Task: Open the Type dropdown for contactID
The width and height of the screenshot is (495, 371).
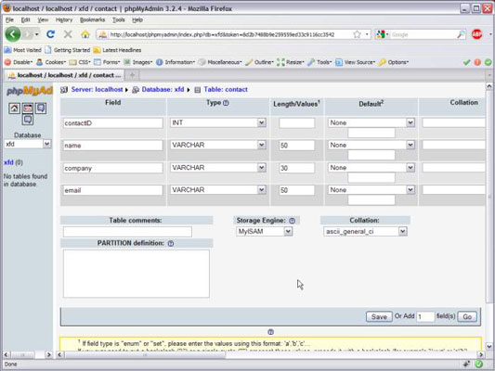Action: click(x=218, y=122)
